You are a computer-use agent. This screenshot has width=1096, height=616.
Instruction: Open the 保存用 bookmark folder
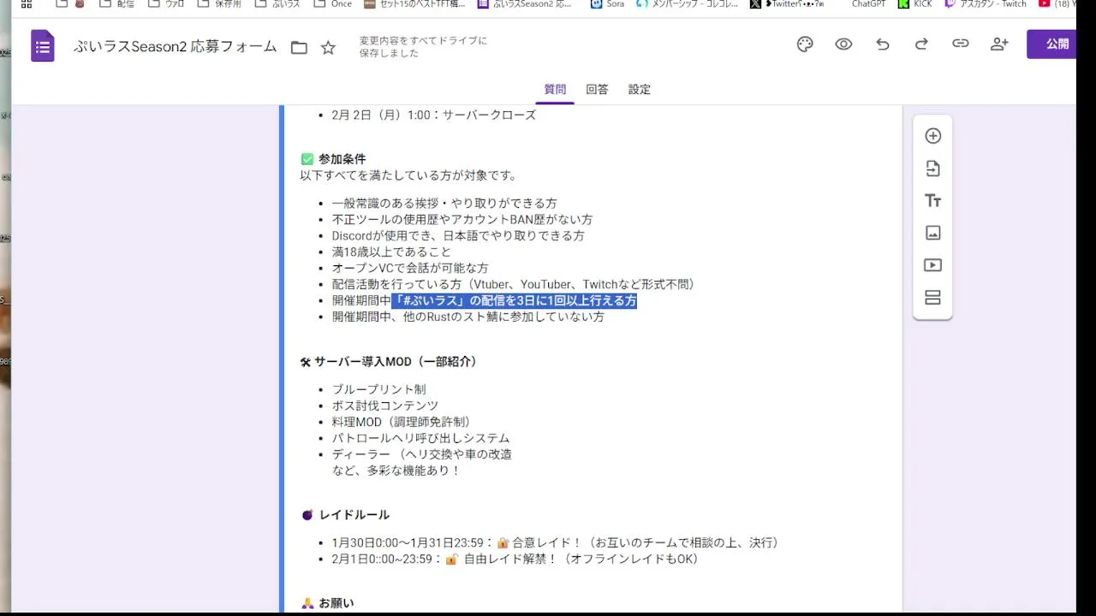tap(219, 4)
